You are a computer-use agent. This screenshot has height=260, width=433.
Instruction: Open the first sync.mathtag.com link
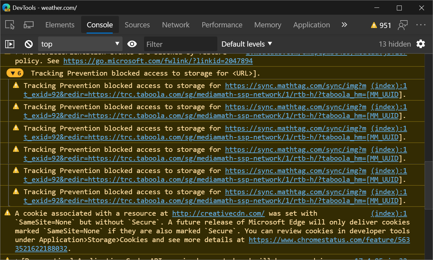click(296, 86)
